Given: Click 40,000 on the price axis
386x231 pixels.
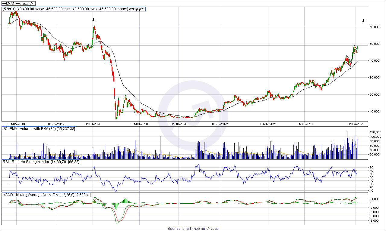Looking at the screenshot, I should (375, 61).
